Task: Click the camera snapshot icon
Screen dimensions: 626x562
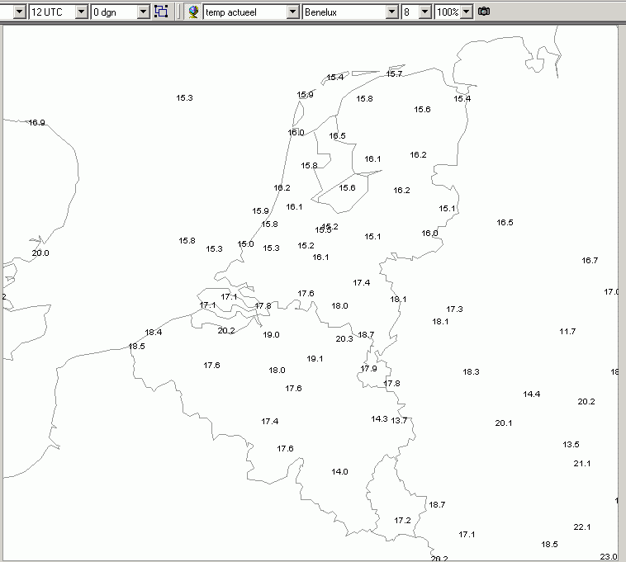Action: (x=484, y=12)
